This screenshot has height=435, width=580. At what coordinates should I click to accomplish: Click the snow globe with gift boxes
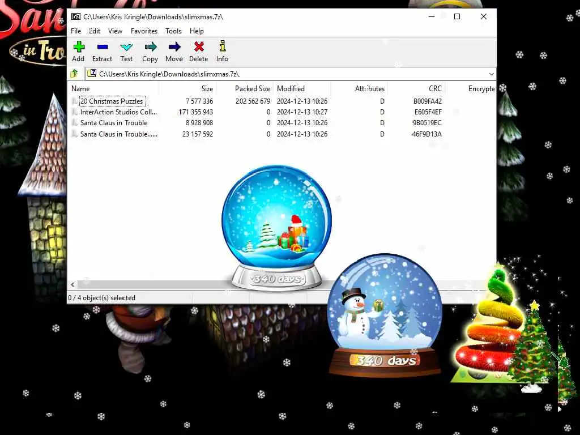coord(276,228)
